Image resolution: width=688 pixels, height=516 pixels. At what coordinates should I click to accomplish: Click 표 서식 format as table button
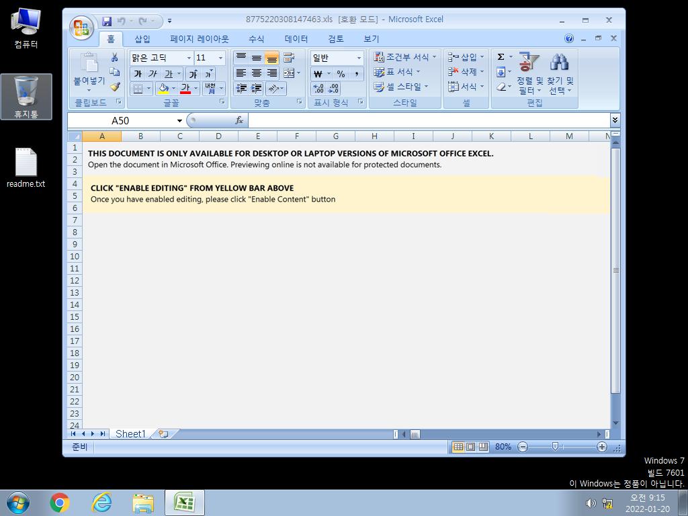point(397,72)
